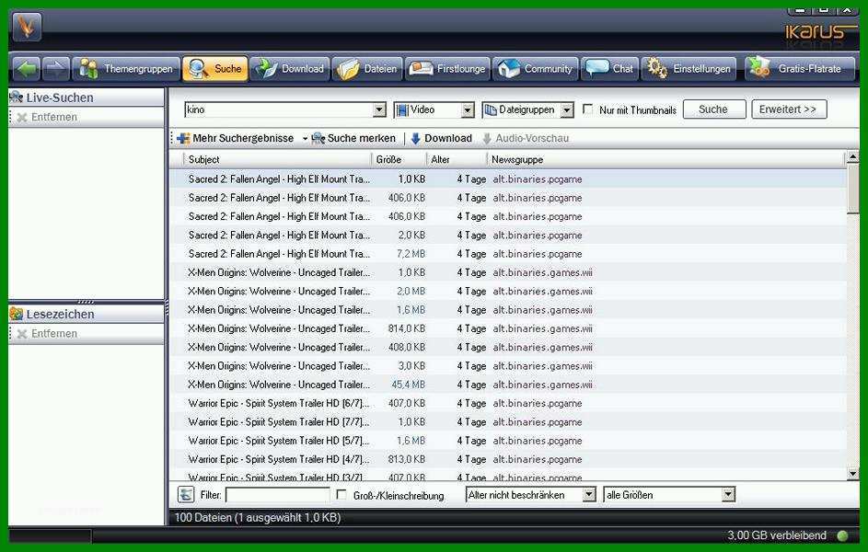This screenshot has width=868, height=552.
Task: Open the Gratis-Flatrate offer
Action: [x=799, y=69]
